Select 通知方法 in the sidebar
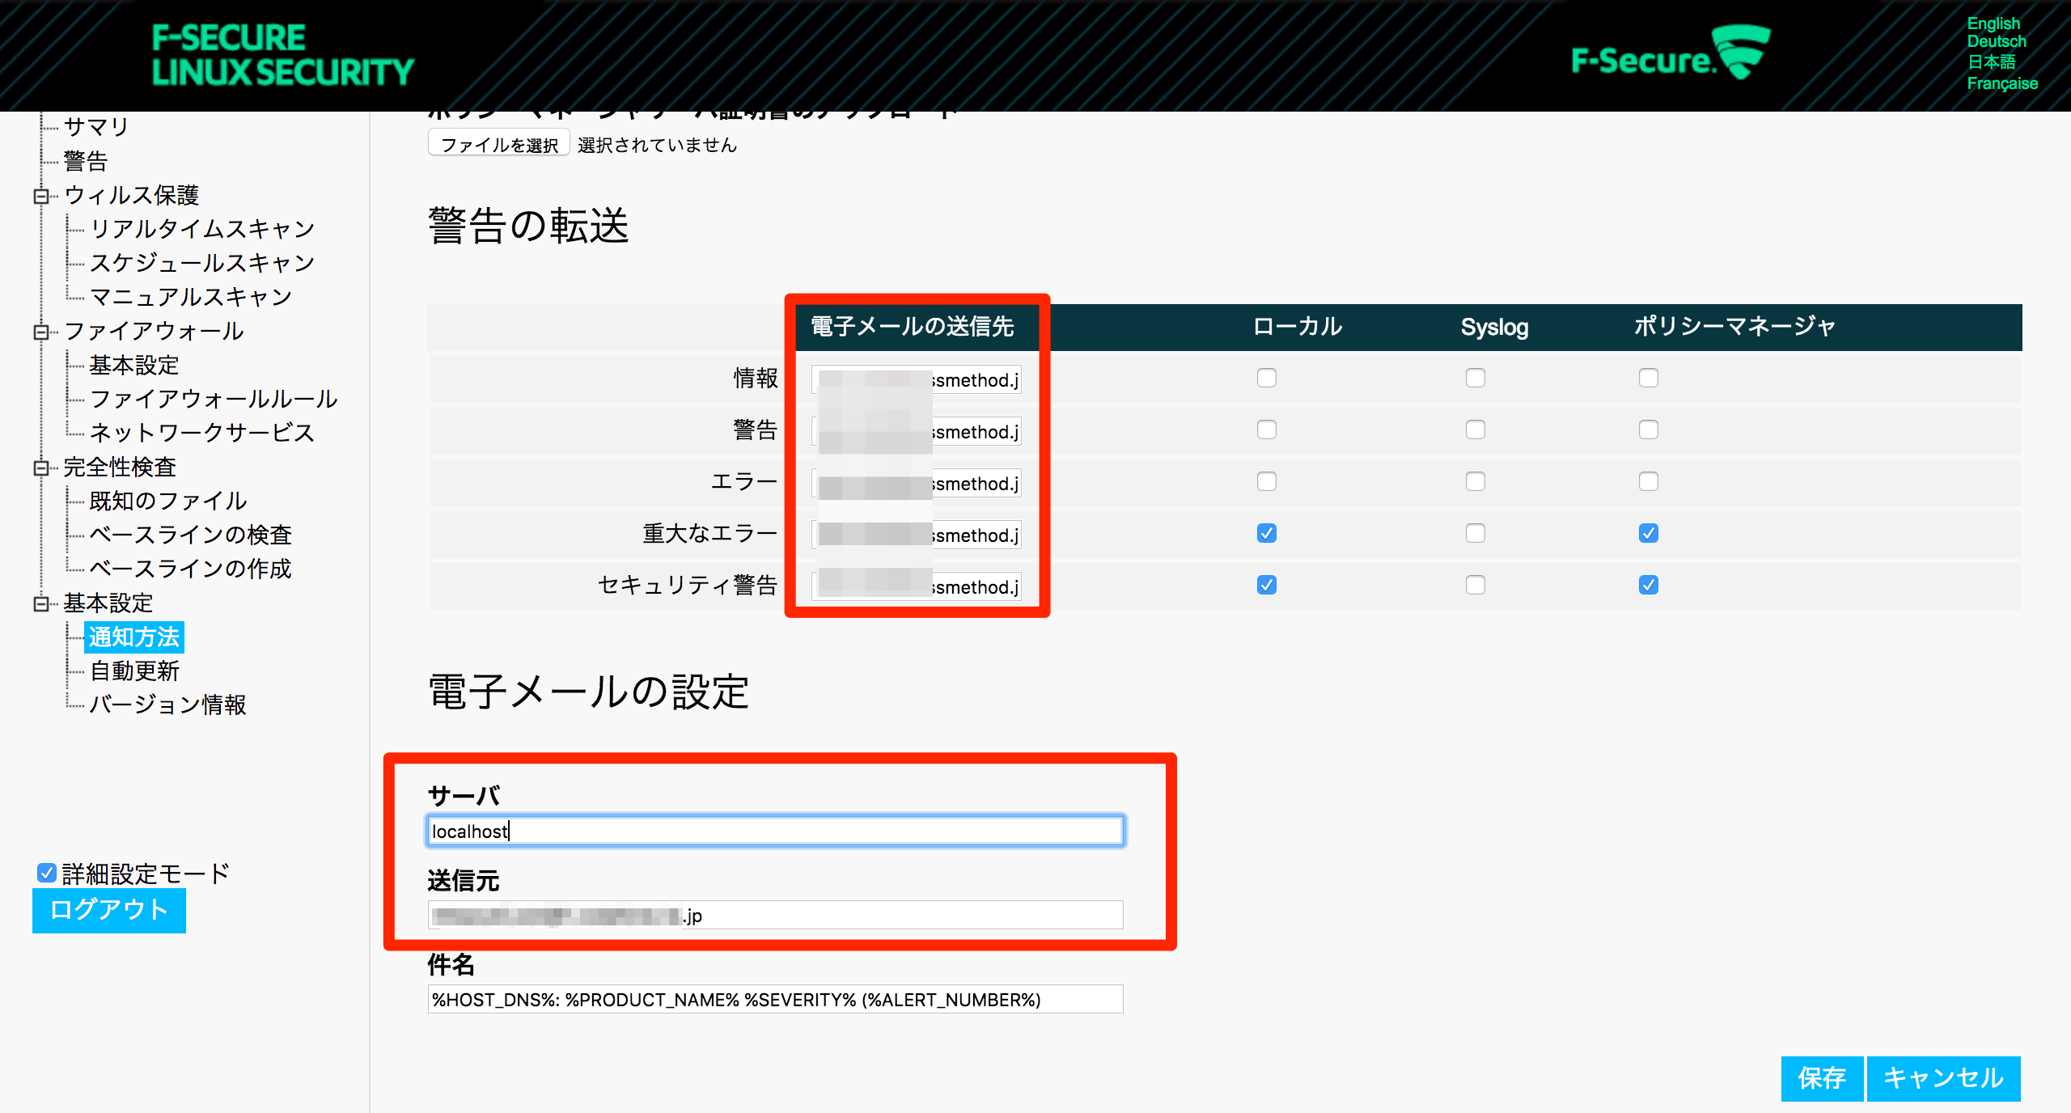Screen dimensions: 2071x1113 click(x=134, y=637)
